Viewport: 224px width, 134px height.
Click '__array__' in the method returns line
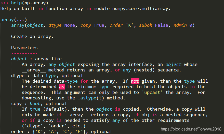click(34, 70)
